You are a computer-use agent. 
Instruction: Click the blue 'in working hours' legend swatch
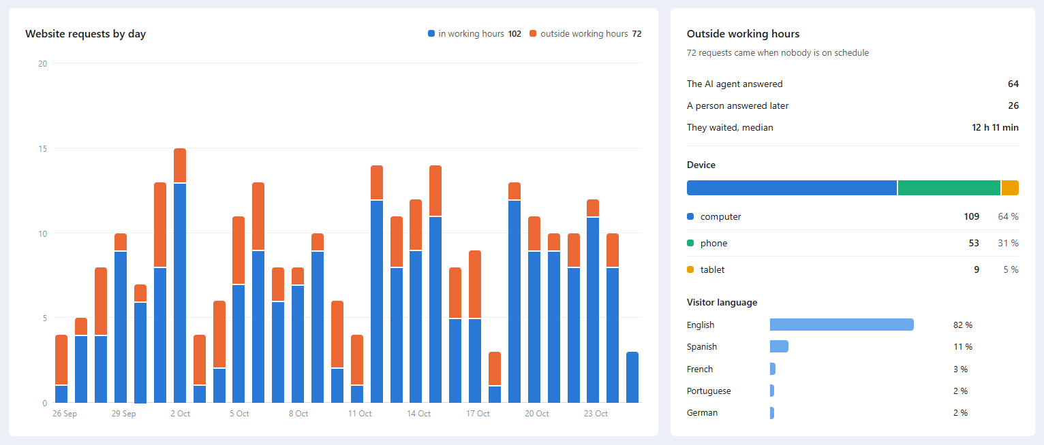click(431, 33)
